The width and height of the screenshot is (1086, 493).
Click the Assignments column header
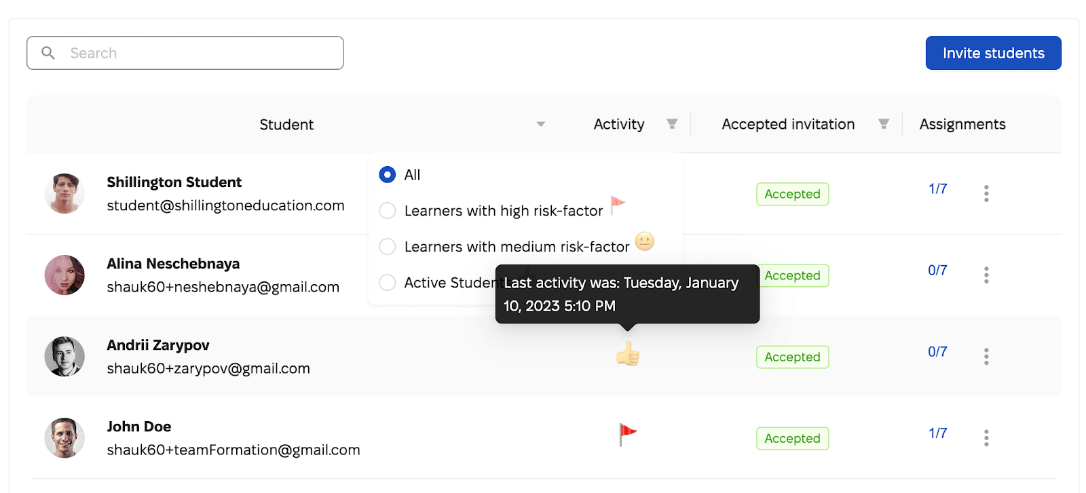click(x=962, y=124)
